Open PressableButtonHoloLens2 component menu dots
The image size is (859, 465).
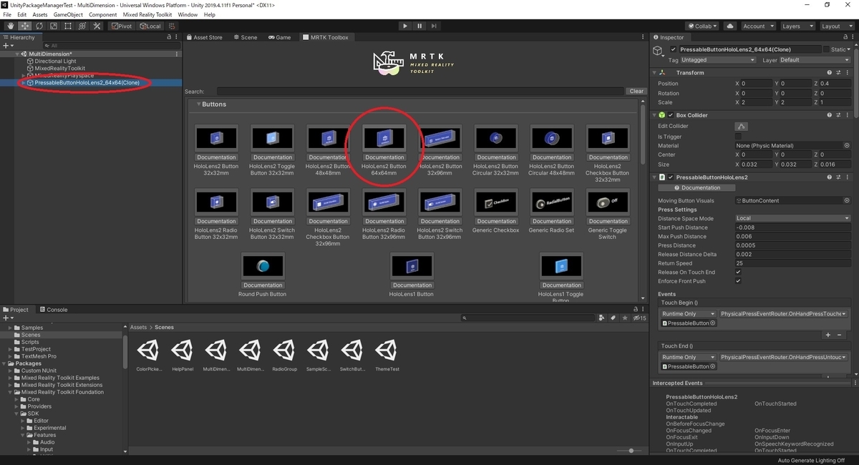[x=848, y=177]
